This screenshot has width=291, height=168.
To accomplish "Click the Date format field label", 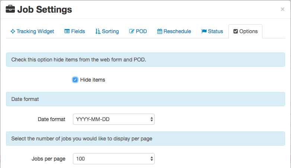I will tap(51, 119).
